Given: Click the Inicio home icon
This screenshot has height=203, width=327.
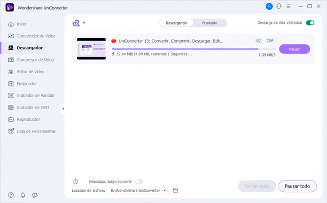Looking at the screenshot, I should (x=11, y=24).
